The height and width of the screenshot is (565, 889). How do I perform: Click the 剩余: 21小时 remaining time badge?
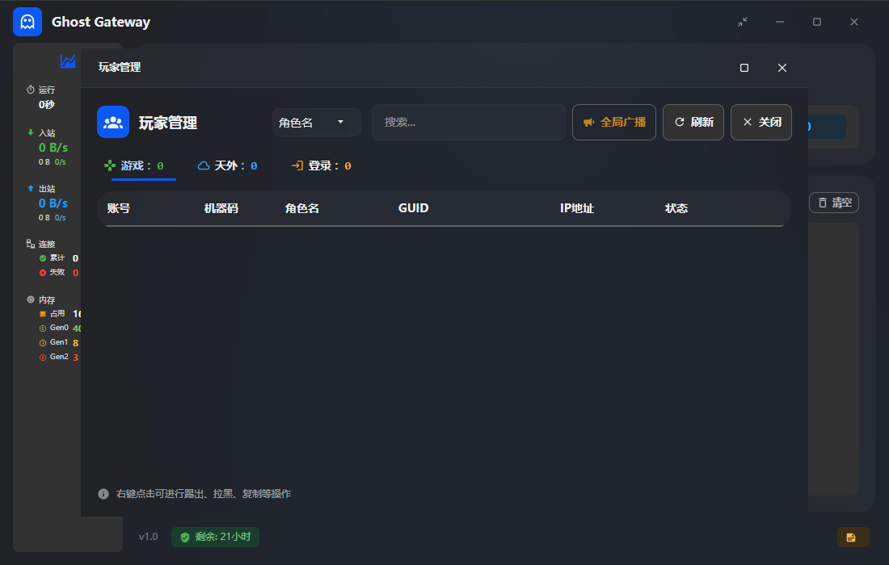tap(215, 537)
